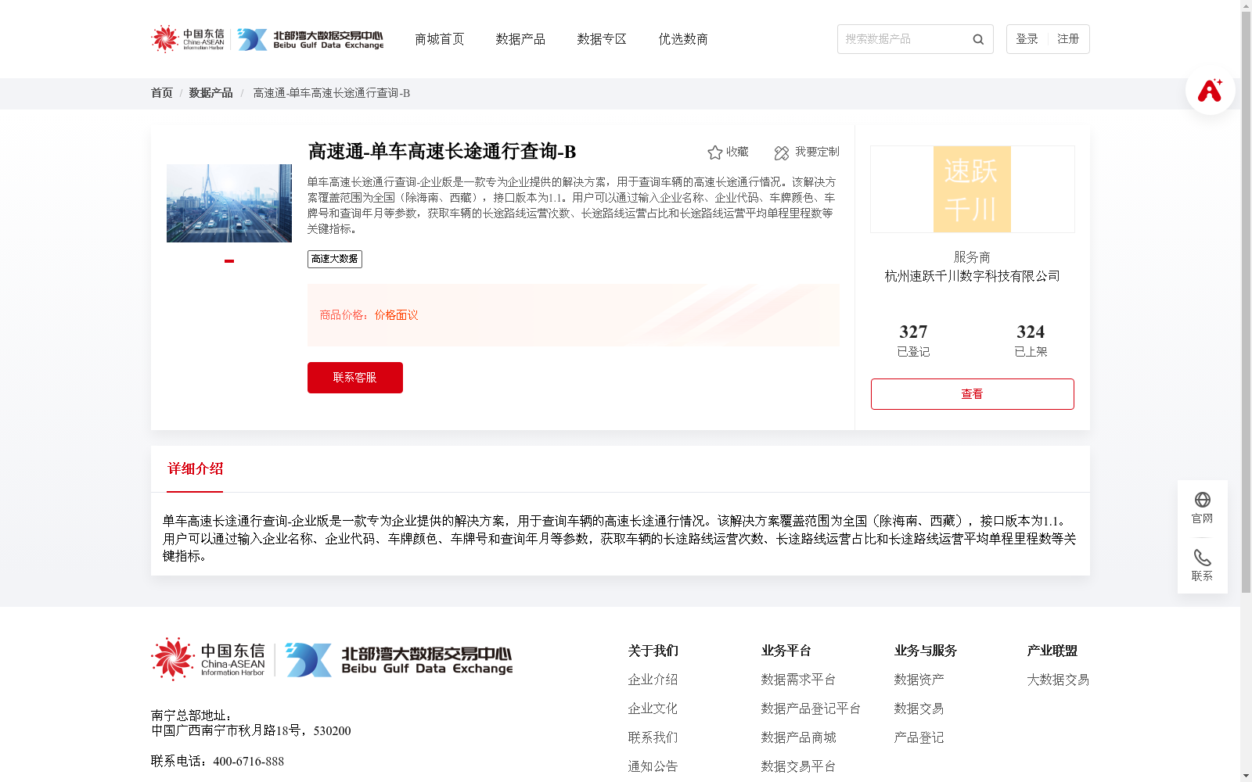The height and width of the screenshot is (782, 1252).
Task: Open footer link 数据产品登记平台
Action: point(811,708)
